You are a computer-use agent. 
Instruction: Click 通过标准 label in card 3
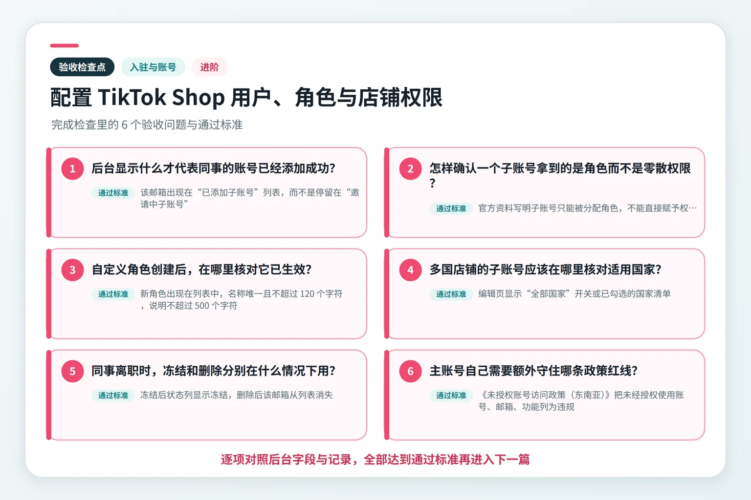point(113,294)
